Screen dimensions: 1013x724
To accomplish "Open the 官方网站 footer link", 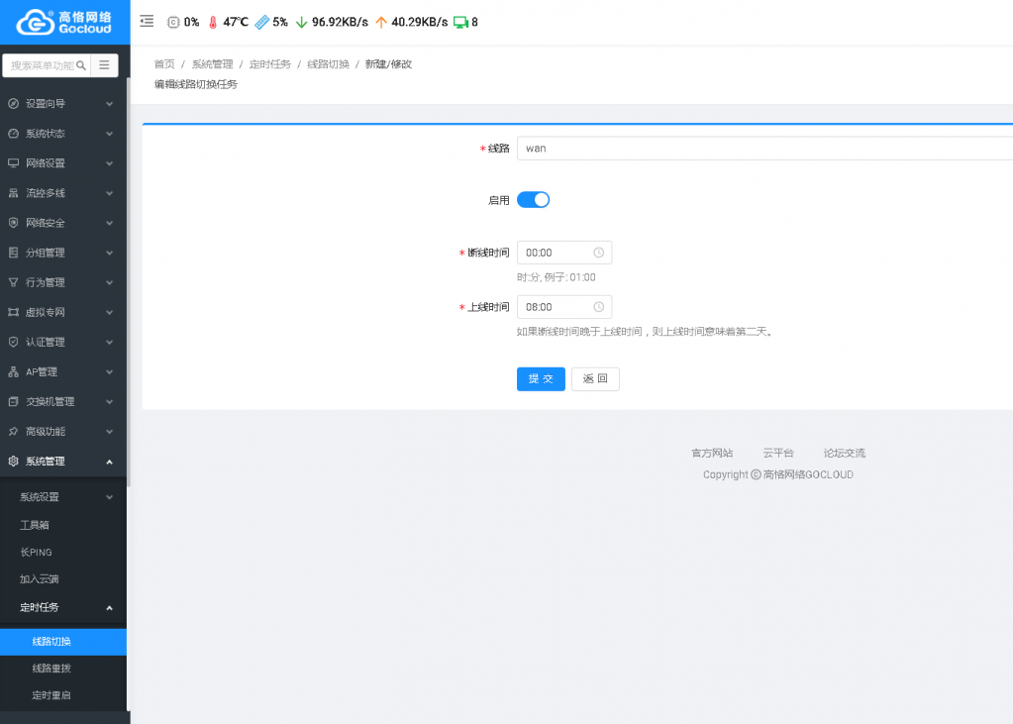I will coord(712,453).
